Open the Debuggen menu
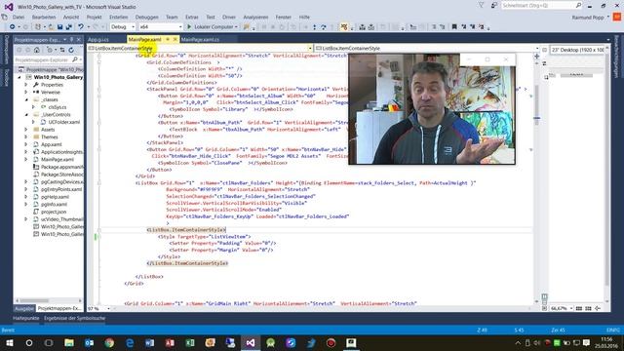This screenshot has height=351, width=624. [146, 18]
